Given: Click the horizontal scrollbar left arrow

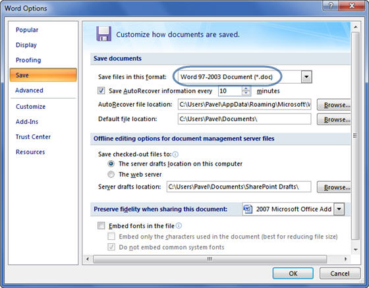Looking at the screenshot, I should point(88,259).
